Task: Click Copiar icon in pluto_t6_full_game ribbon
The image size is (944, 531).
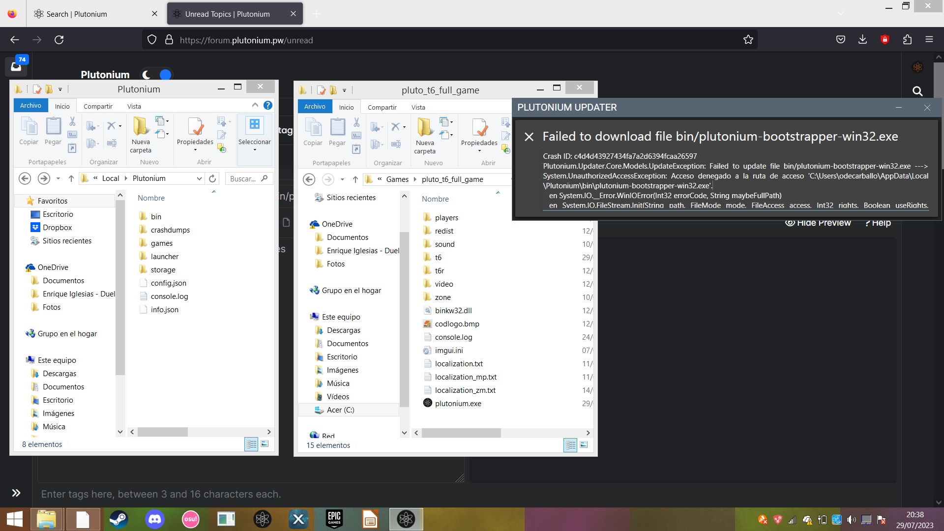Action: click(x=313, y=132)
